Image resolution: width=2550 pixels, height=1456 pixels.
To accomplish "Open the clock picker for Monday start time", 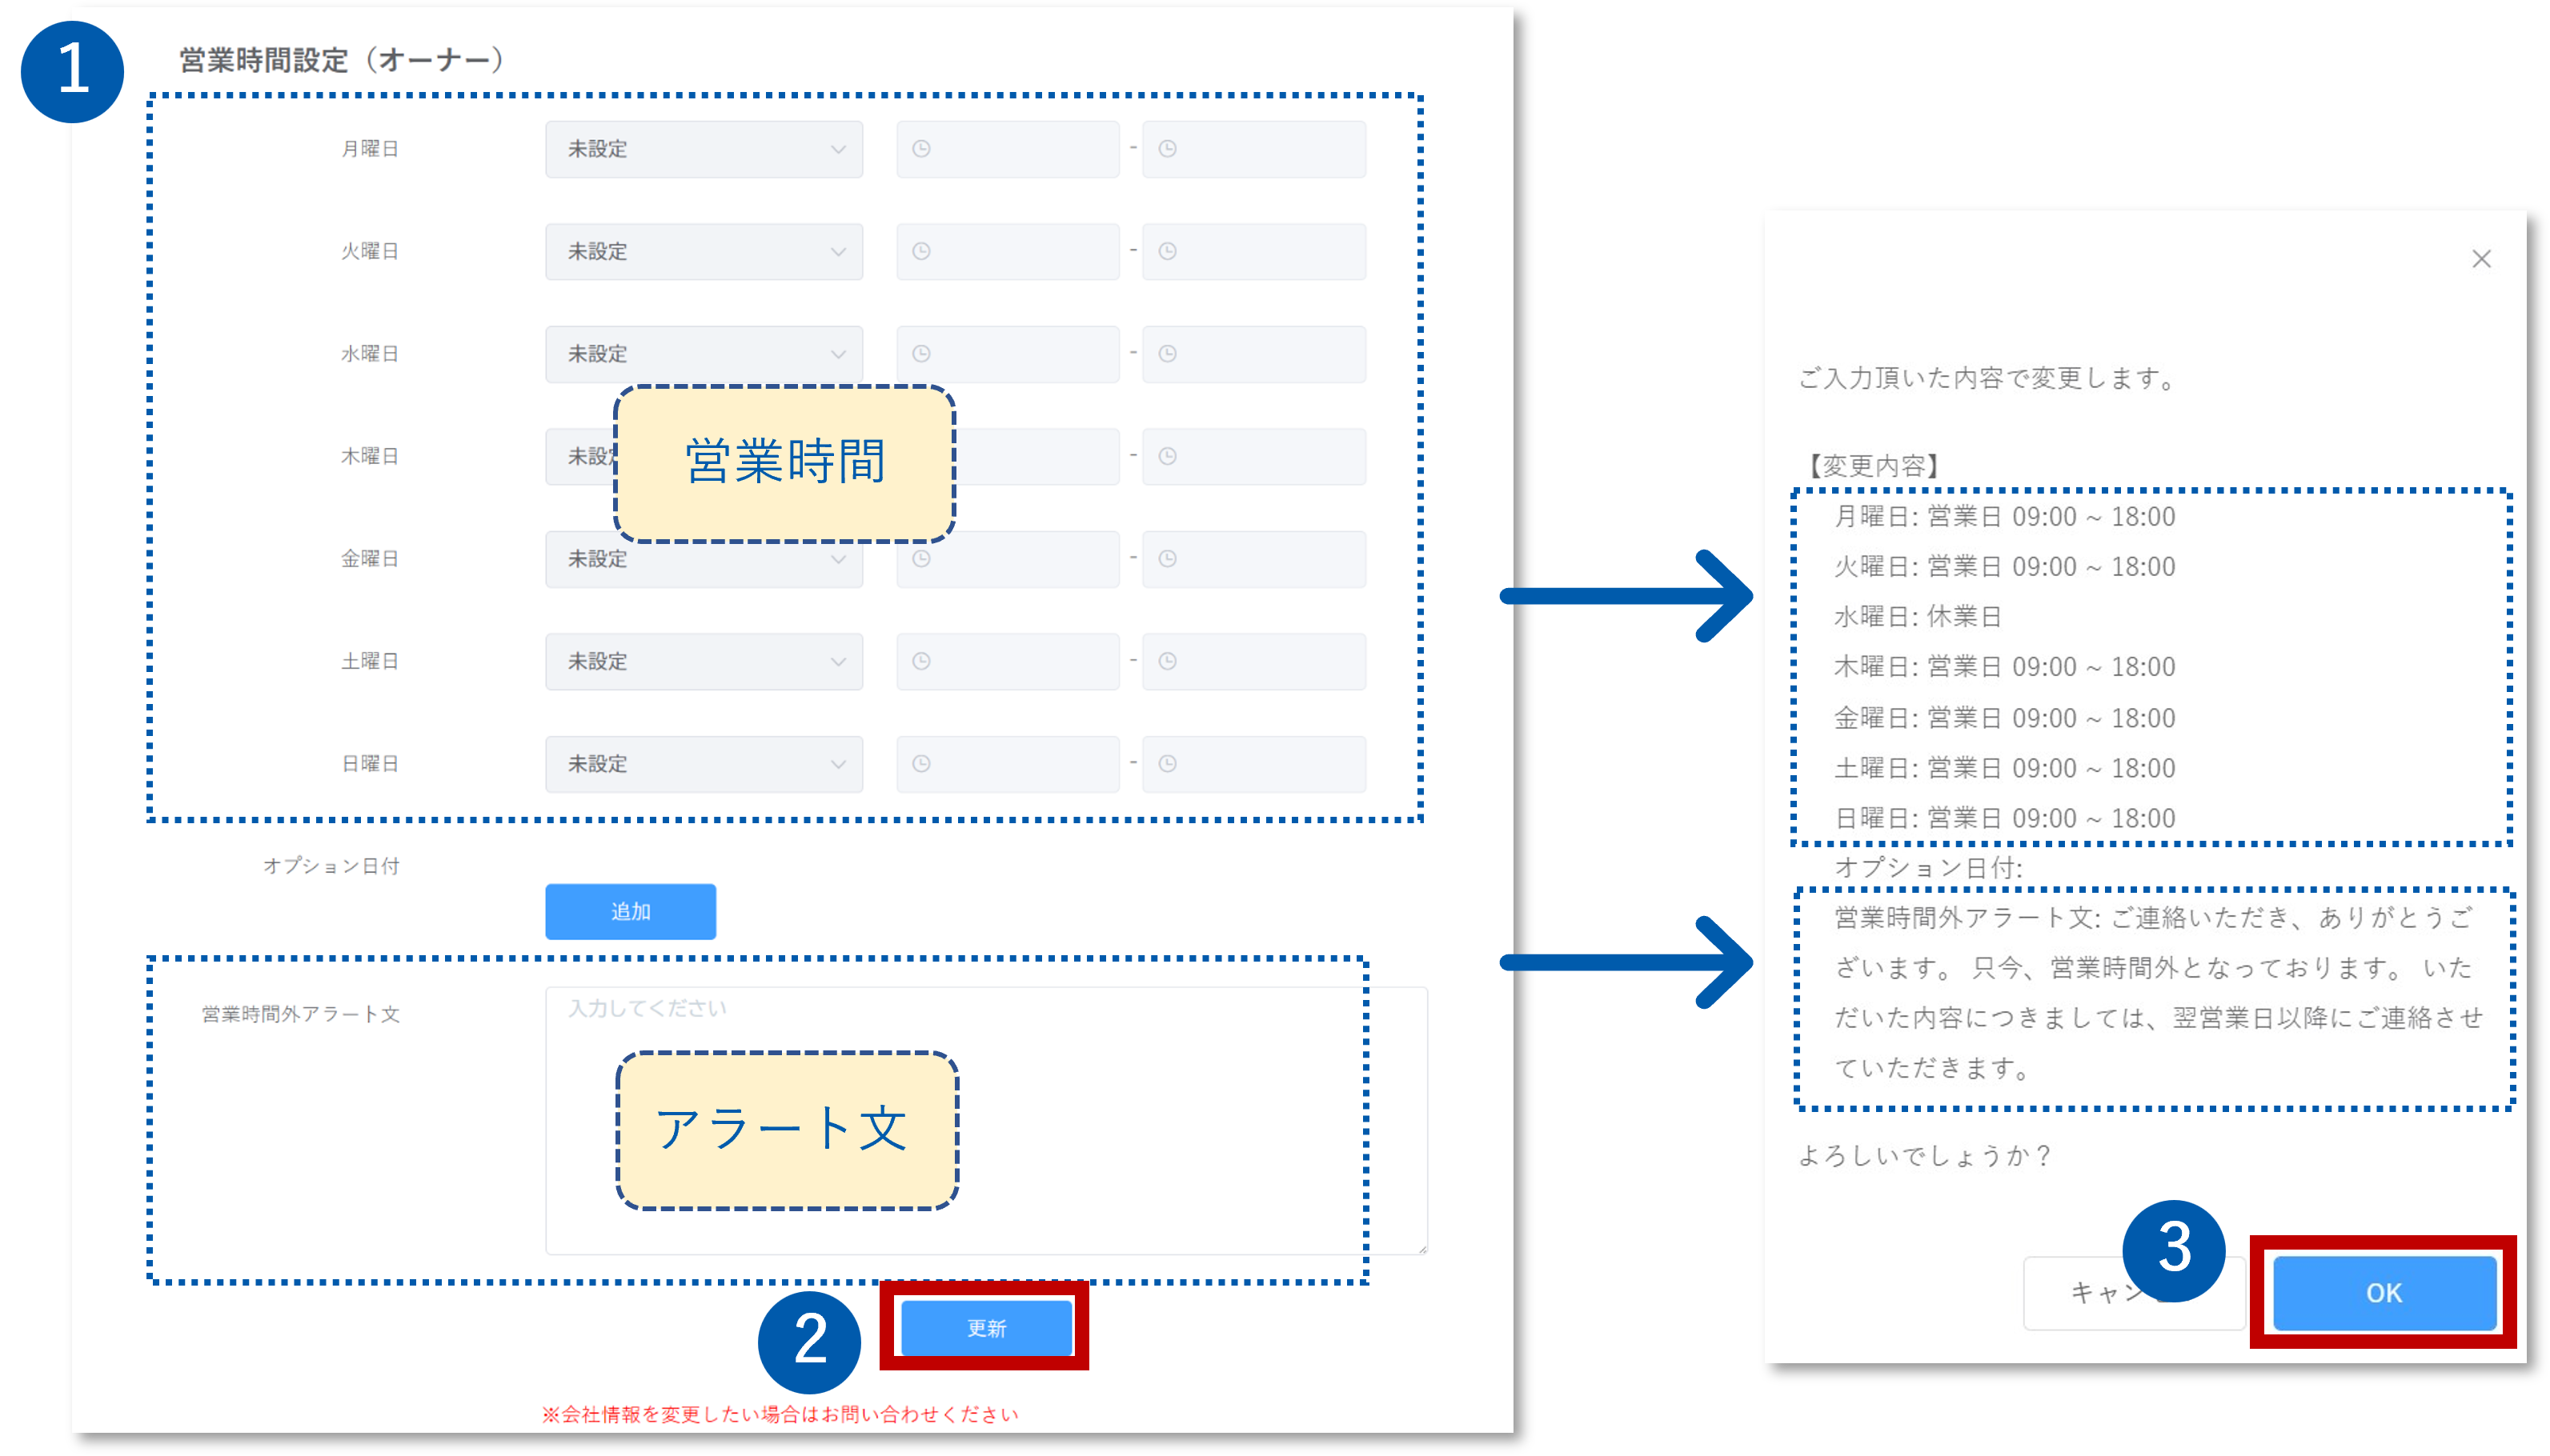I will click(x=921, y=148).
